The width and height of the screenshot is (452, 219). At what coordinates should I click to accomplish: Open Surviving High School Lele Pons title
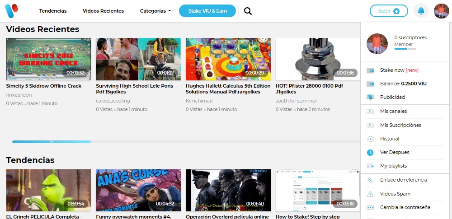pos(134,89)
